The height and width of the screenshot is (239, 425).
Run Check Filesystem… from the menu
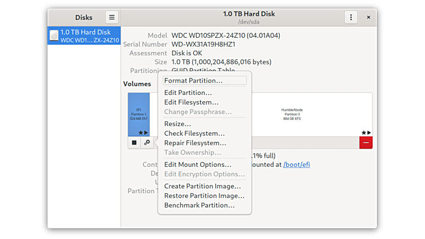194,133
